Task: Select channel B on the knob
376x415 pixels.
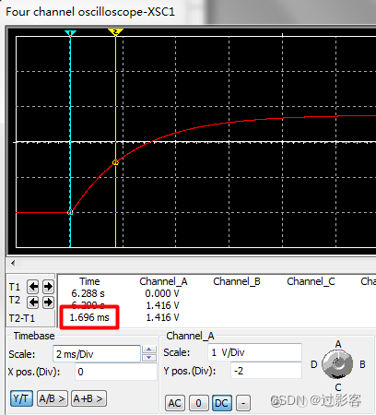Action: pos(362,364)
